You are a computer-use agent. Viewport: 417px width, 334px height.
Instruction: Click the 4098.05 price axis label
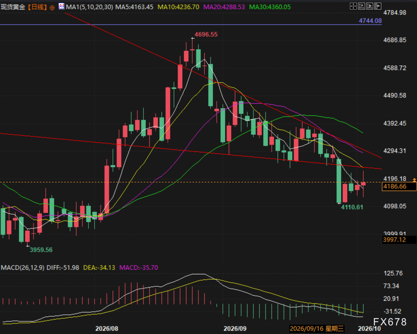click(x=395, y=206)
